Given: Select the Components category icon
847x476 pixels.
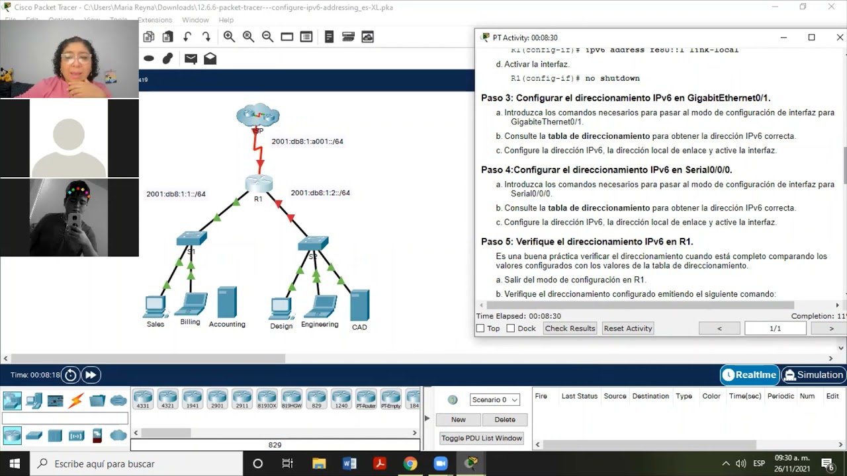Looking at the screenshot, I should 55,400.
